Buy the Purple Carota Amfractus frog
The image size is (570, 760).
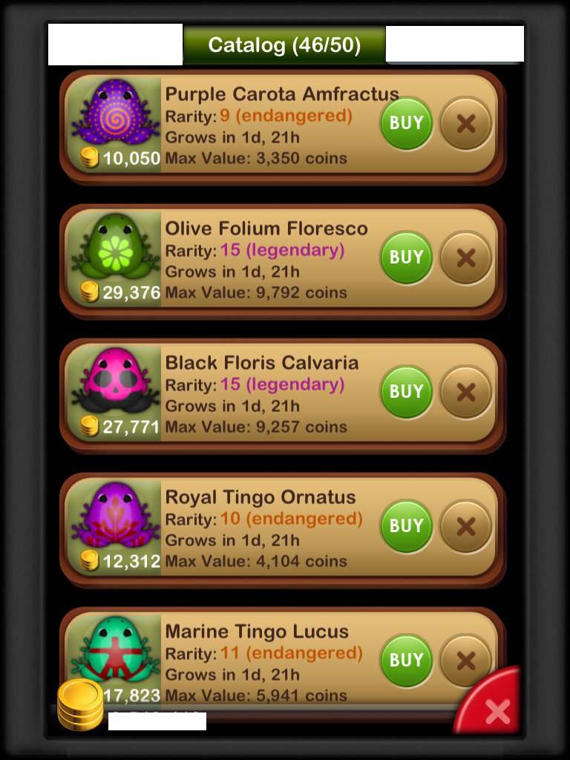coord(406,123)
